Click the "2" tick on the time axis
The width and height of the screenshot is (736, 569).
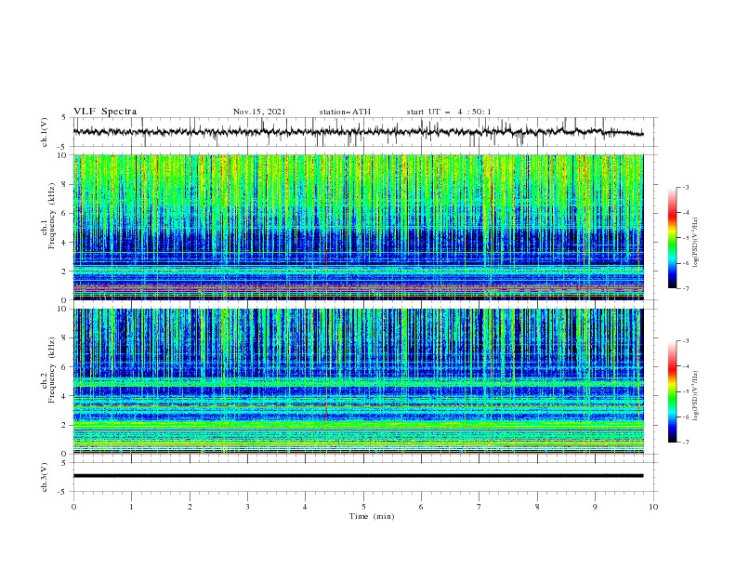click(190, 507)
